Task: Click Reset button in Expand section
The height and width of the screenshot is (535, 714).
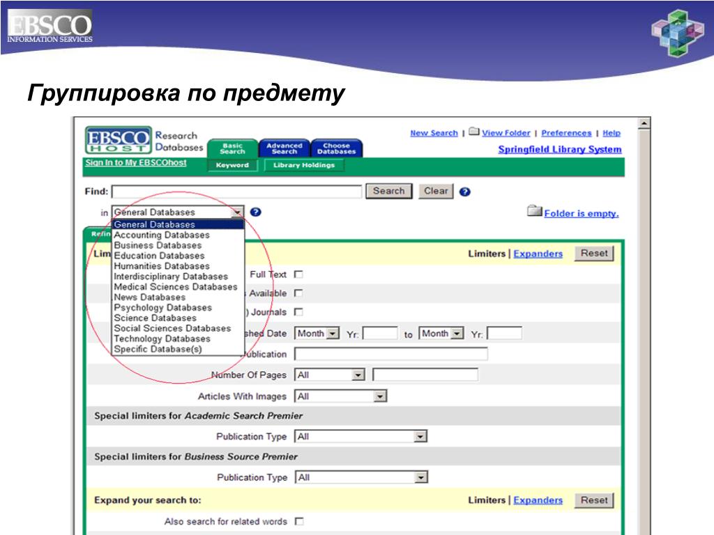Action: (594, 500)
